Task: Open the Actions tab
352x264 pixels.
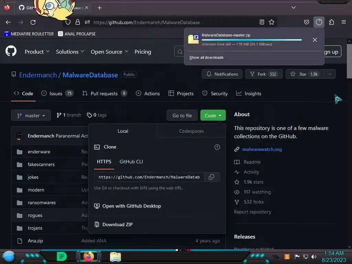Action: coord(148,93)
